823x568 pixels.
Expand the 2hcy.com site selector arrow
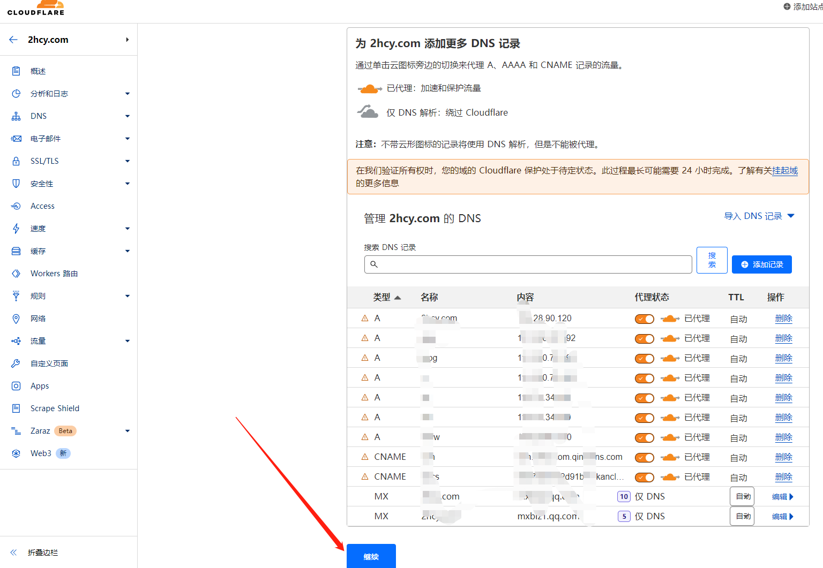click(x=128, y=40)
